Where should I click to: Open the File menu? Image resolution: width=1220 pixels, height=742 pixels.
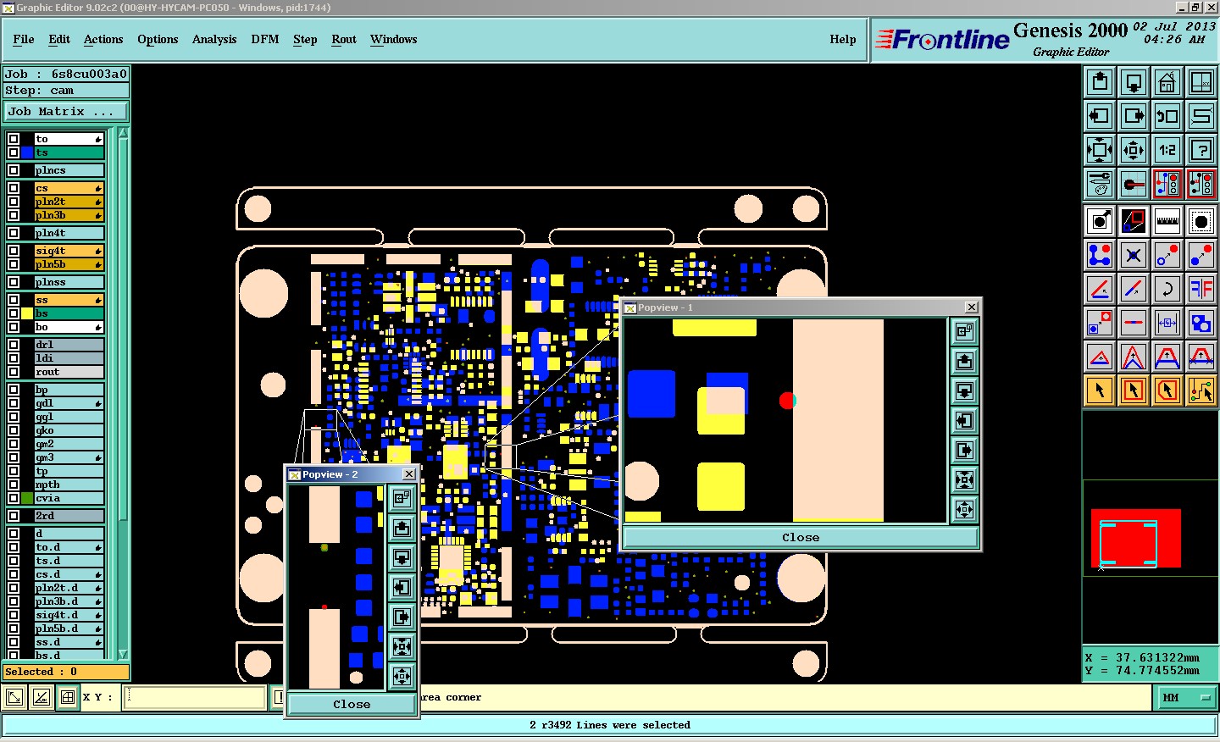(24, 40)
